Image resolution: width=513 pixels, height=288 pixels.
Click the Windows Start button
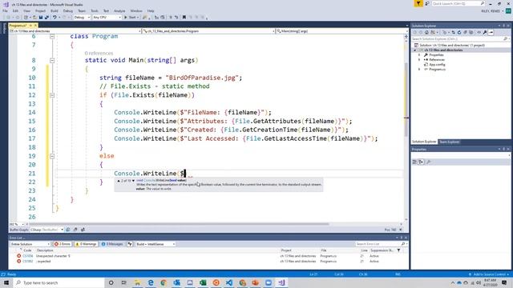pyautogui.click(x=6, y=282)
